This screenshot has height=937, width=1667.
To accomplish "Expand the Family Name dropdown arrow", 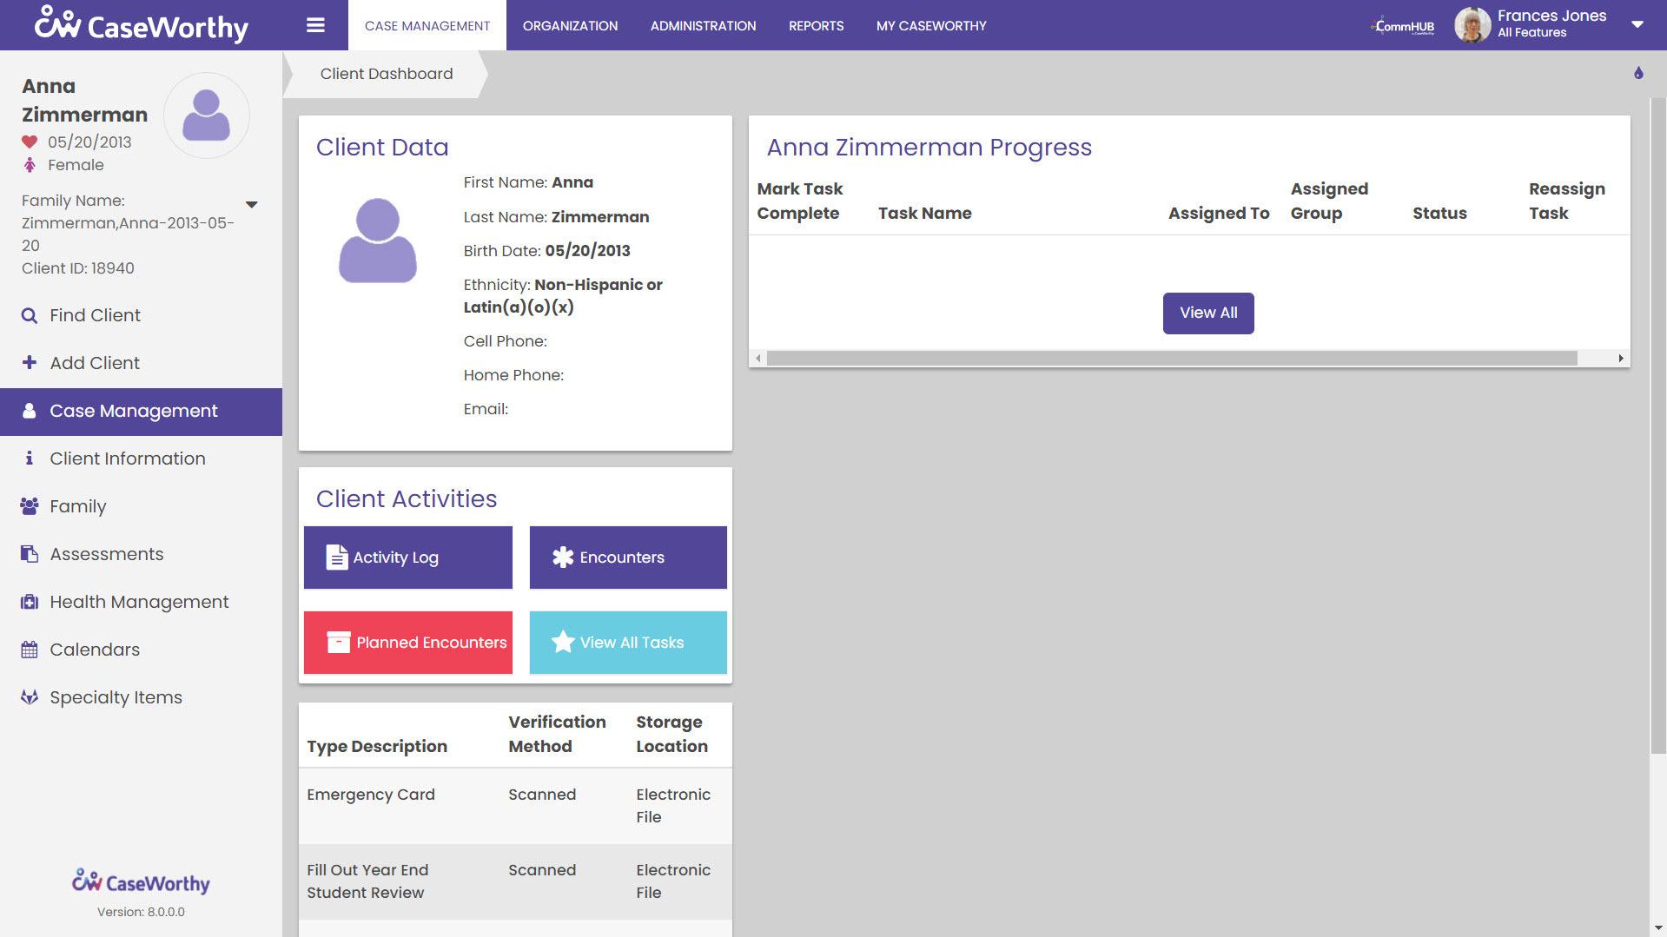I will [x=251, y=204].
